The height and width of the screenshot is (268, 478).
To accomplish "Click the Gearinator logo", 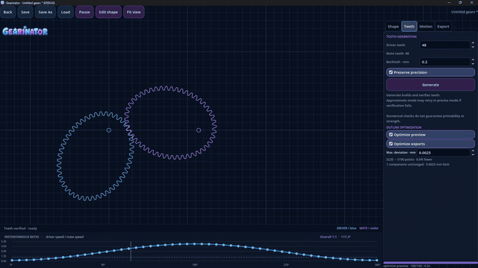I will coord(25,31).
